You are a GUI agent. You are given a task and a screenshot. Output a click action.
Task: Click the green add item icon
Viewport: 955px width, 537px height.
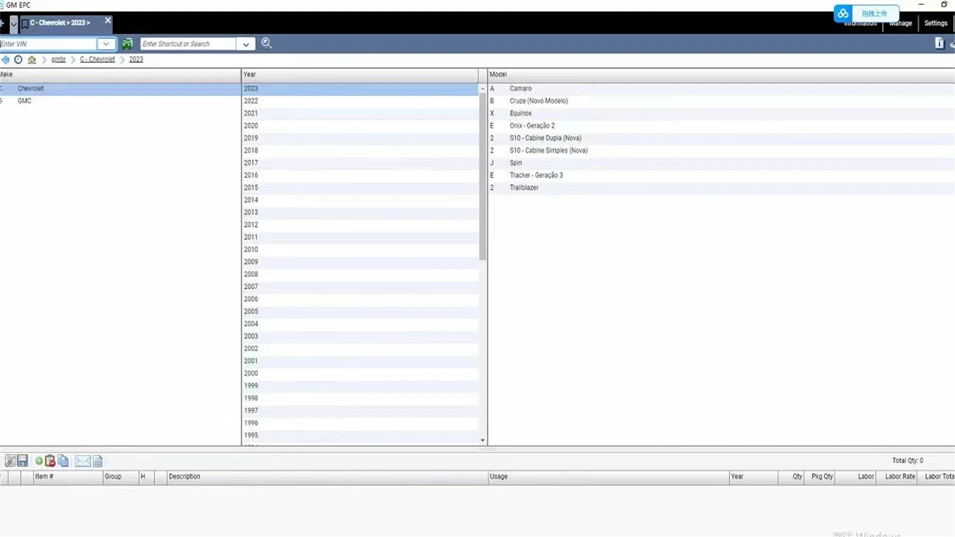click(39, 461)
